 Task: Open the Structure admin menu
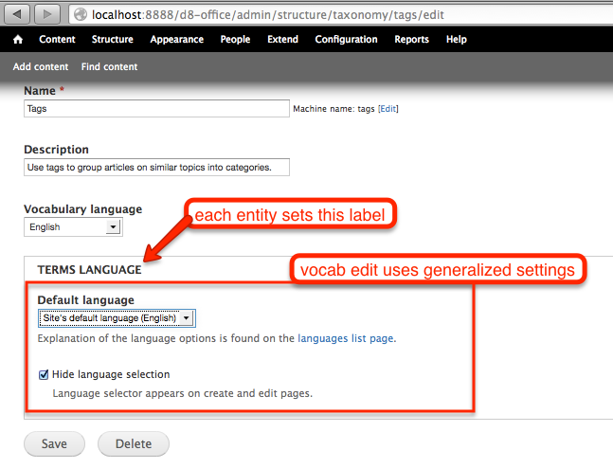[x=112, y=40]
